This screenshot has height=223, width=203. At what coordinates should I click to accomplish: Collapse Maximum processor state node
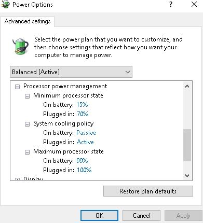[27, 152]
